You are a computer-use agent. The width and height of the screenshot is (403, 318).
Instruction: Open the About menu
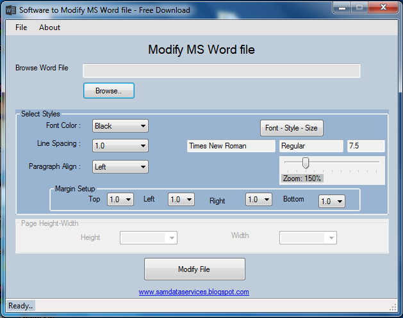tap(49, 28)
